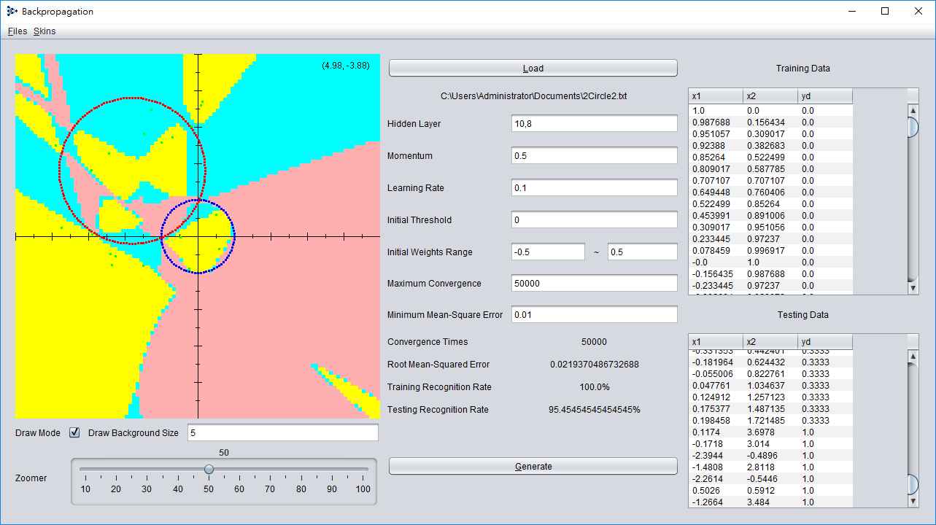The image size is (936, 525).
Task: Toggle the Draw Mode checkbox
Action: click(x=74, y=432)
